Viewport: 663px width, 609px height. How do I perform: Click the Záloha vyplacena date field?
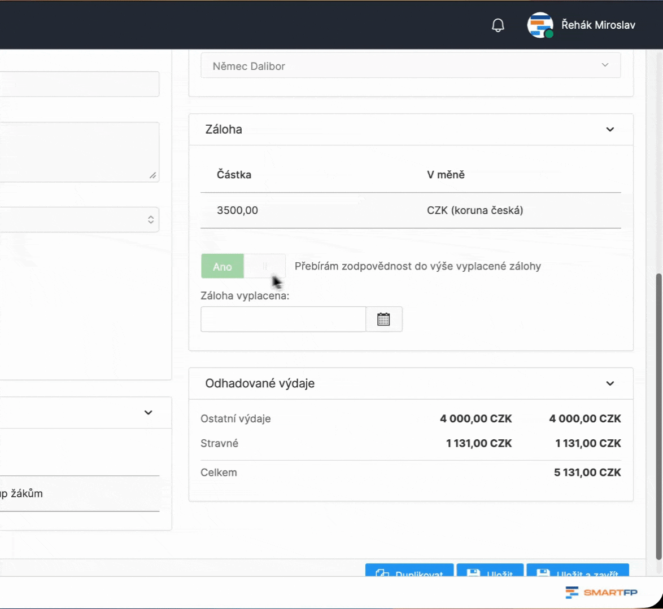283,319
